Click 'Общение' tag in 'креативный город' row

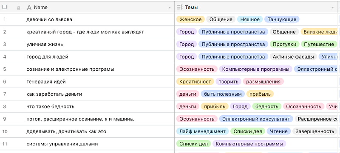[x=284, y=32]
